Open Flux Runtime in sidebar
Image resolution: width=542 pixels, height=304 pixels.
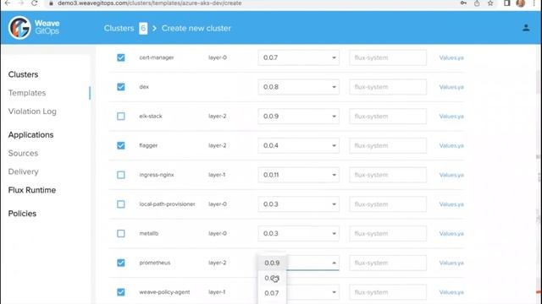point(32,190)
